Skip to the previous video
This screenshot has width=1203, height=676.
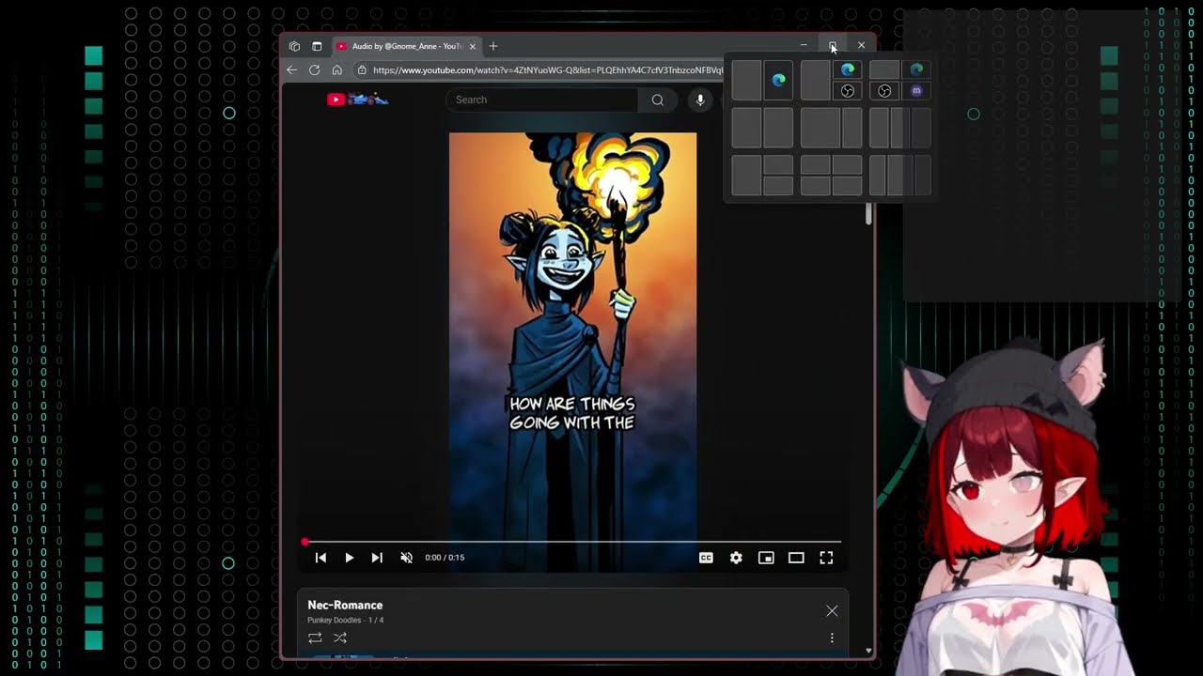click(320, 558)
